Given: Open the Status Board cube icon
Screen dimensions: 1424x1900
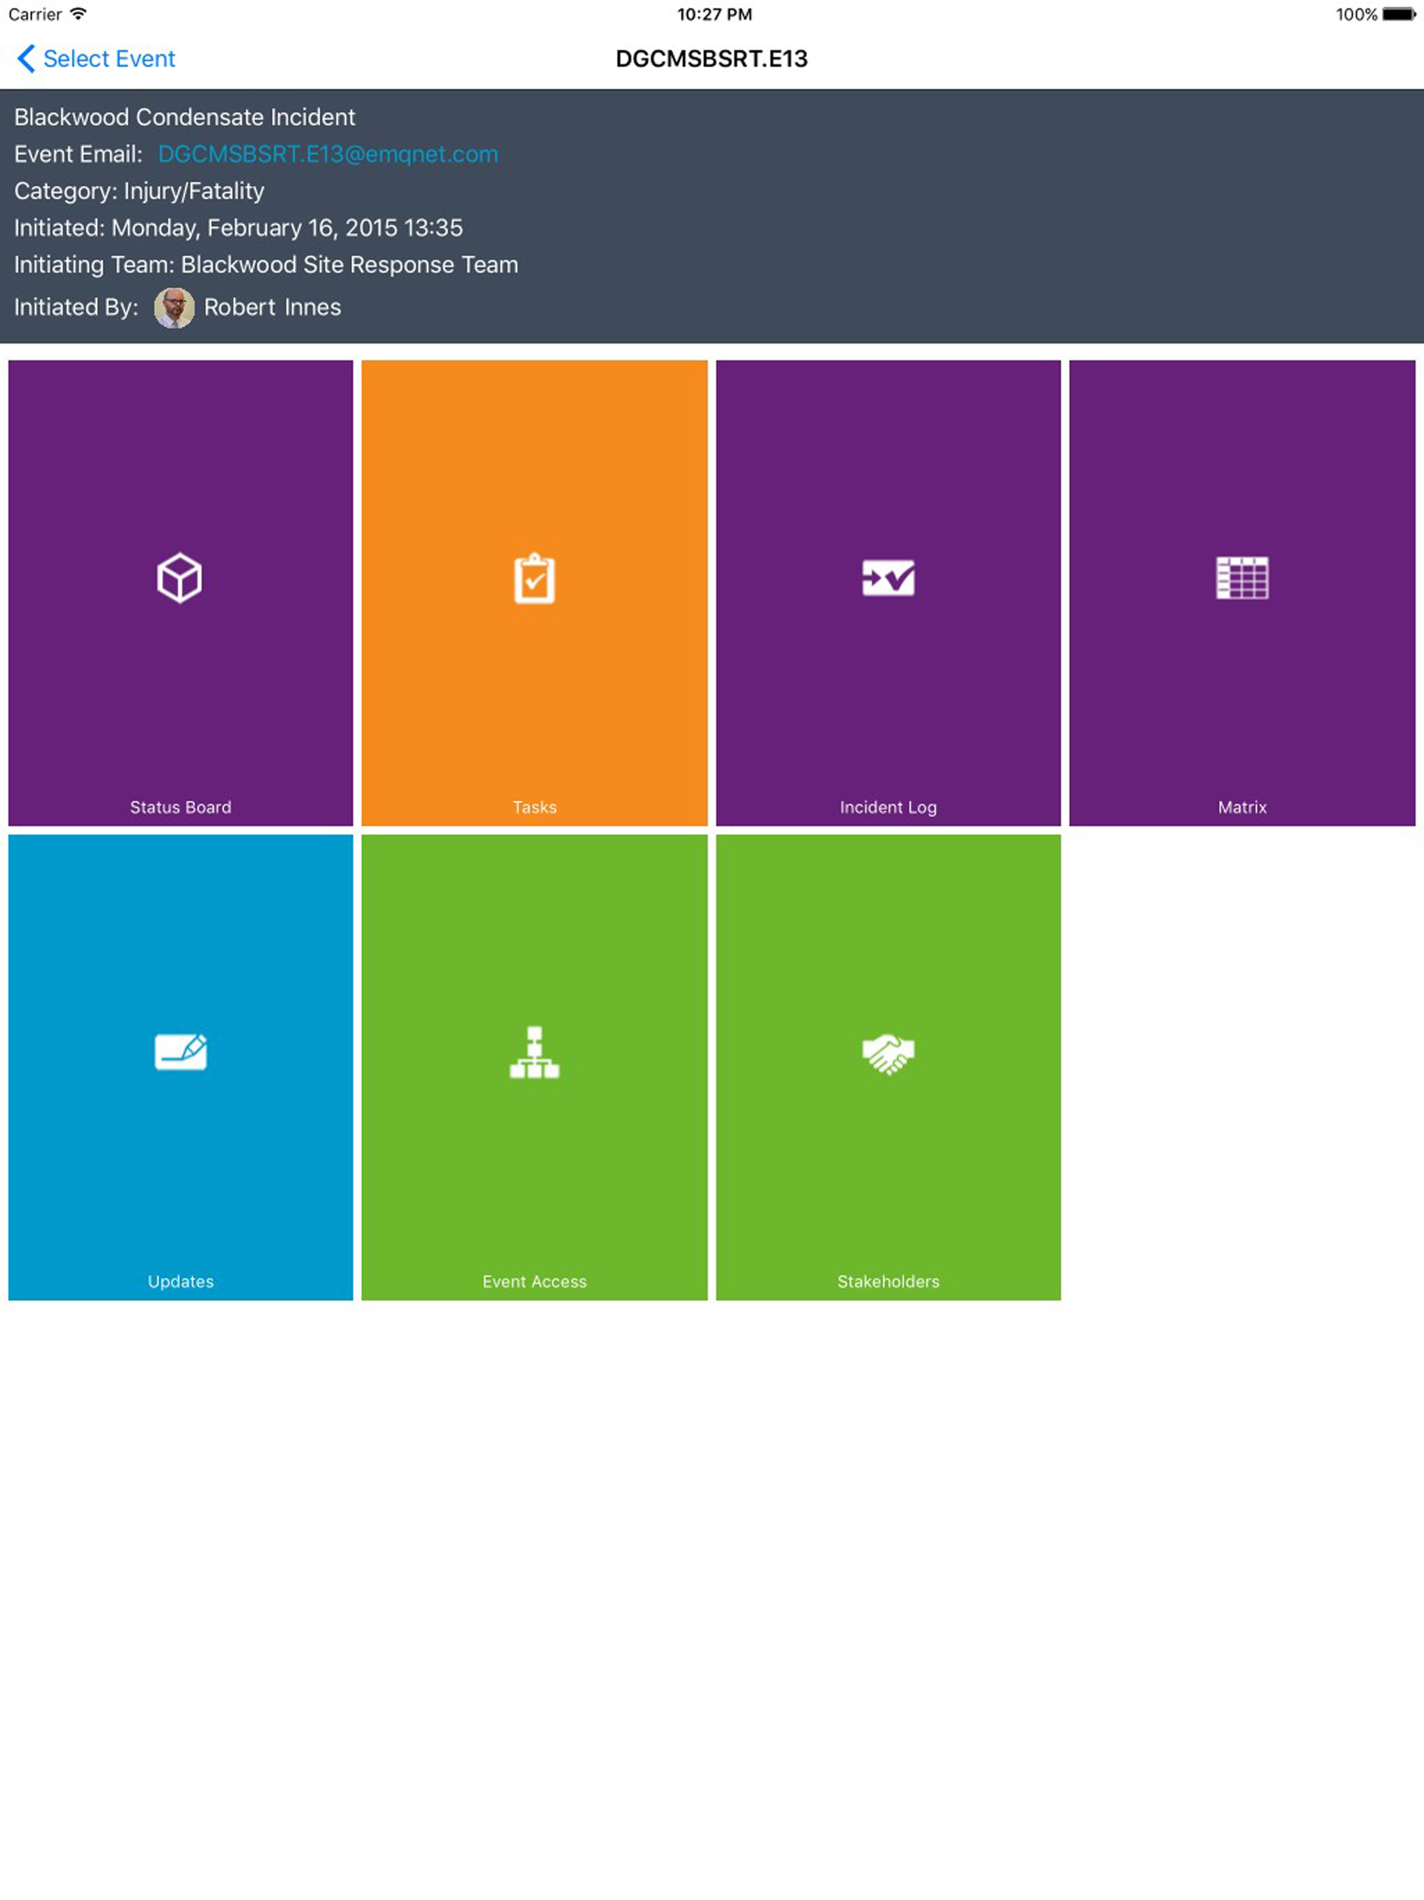Looking at the screenshot, I should tap(179, 578).
